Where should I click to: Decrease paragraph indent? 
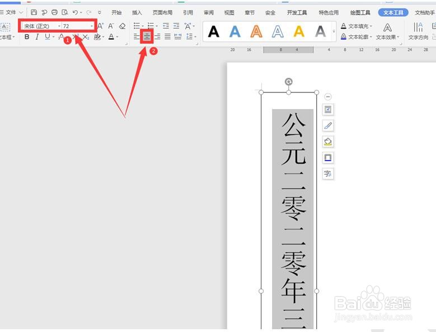(166, 26)
